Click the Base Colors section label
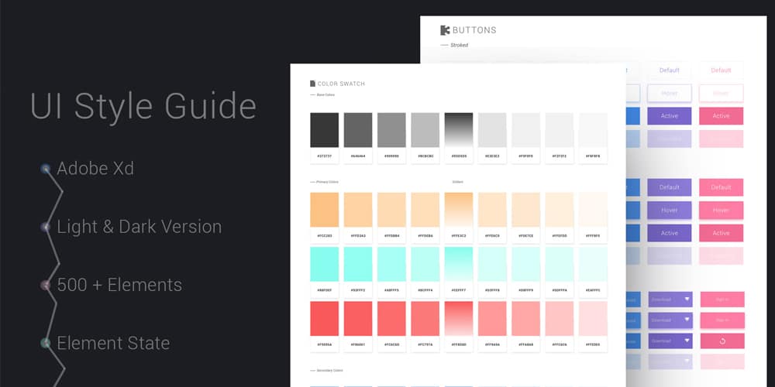This screenshot has width=775, height=387. (325, 94)
